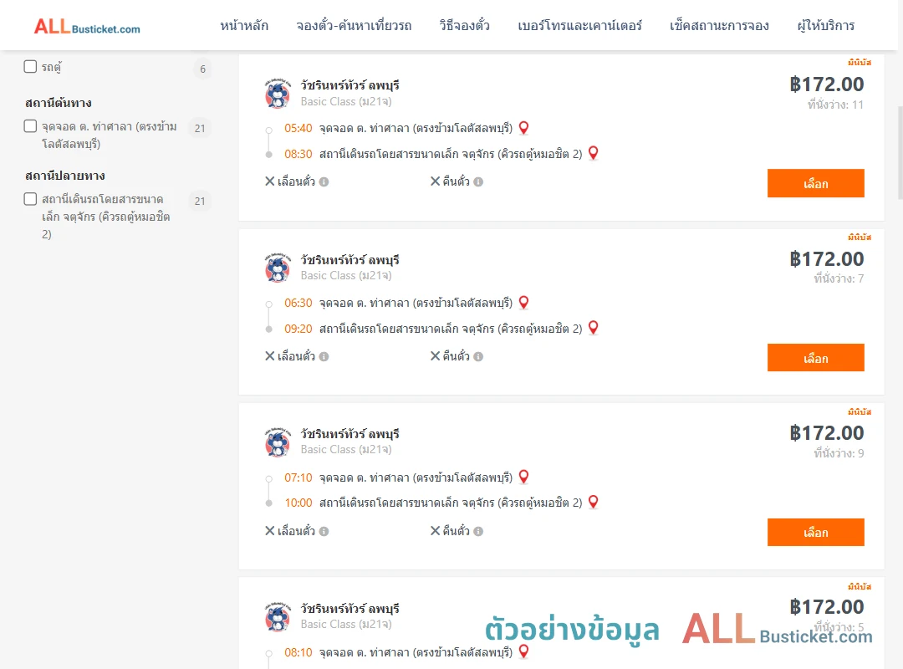Open map pin for 08:10 departure stop

tap(523, 651)
